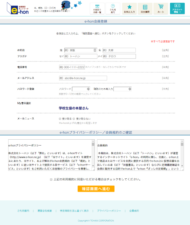The height and width of the screenshot is (225, 190).
Task: Open the お受取り店舗一覧 store list
Action: [97, 9]
